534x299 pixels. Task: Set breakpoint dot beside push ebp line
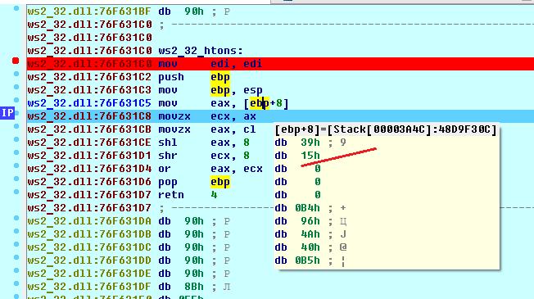(16, 74)
